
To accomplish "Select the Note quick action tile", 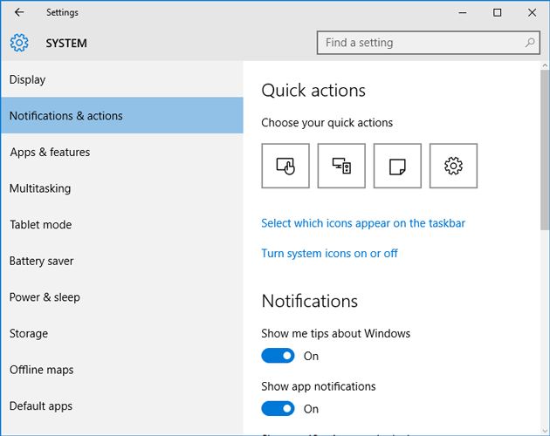I will 397,166.
